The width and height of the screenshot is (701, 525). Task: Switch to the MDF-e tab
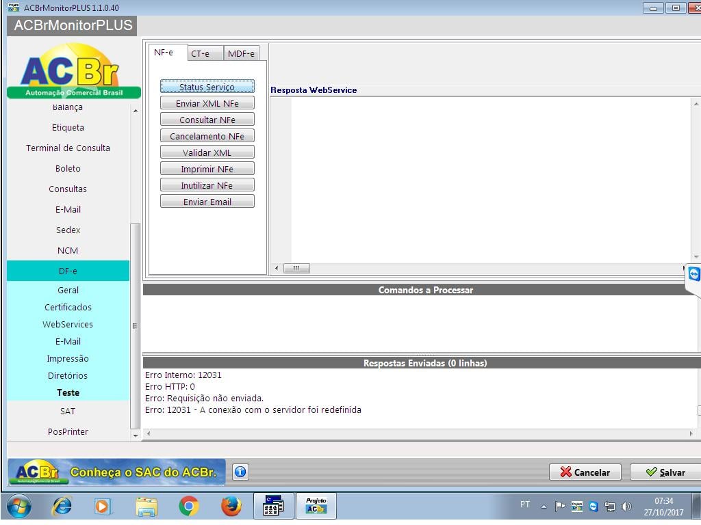click(x=241, y=53)
